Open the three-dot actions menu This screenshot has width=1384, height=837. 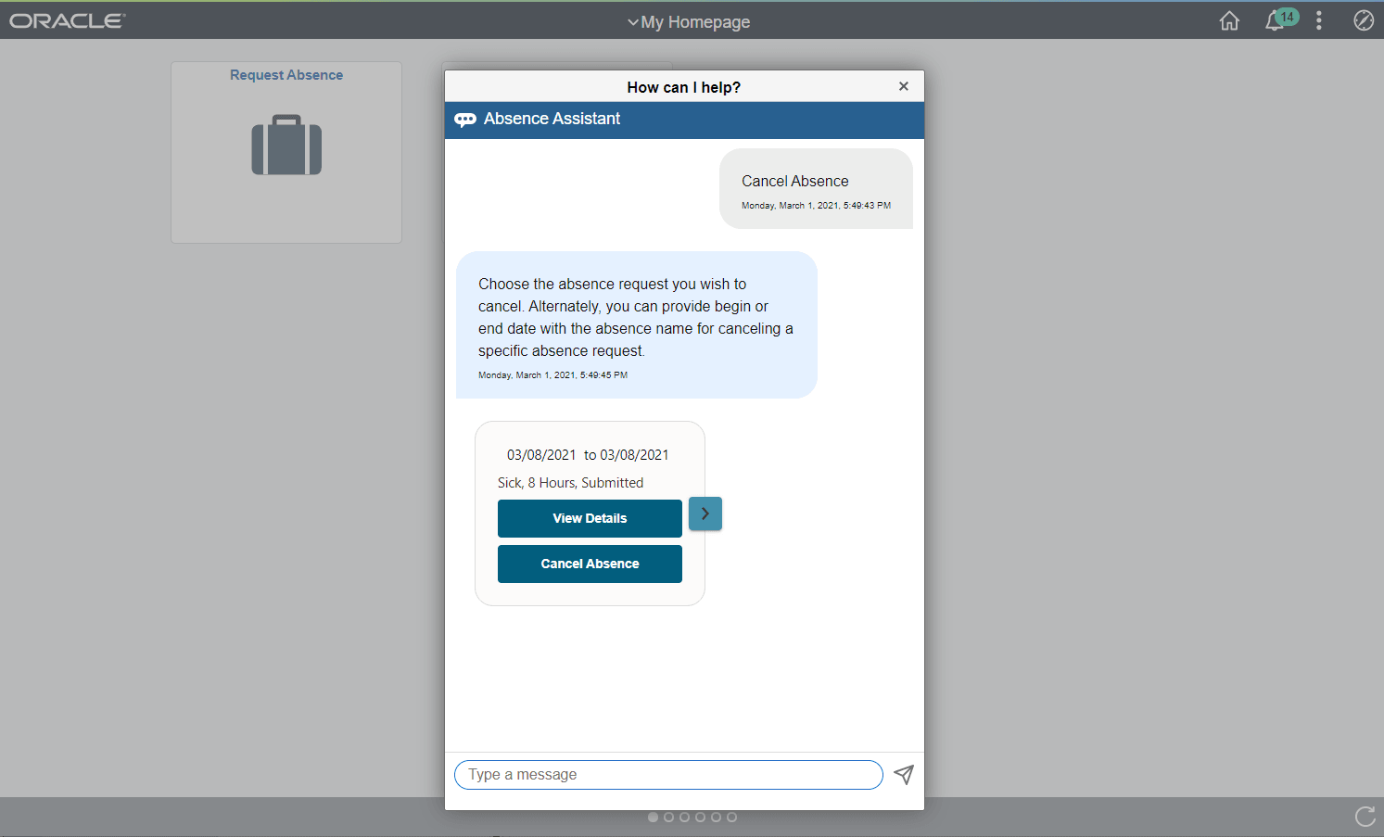(x=1318, y=20)
